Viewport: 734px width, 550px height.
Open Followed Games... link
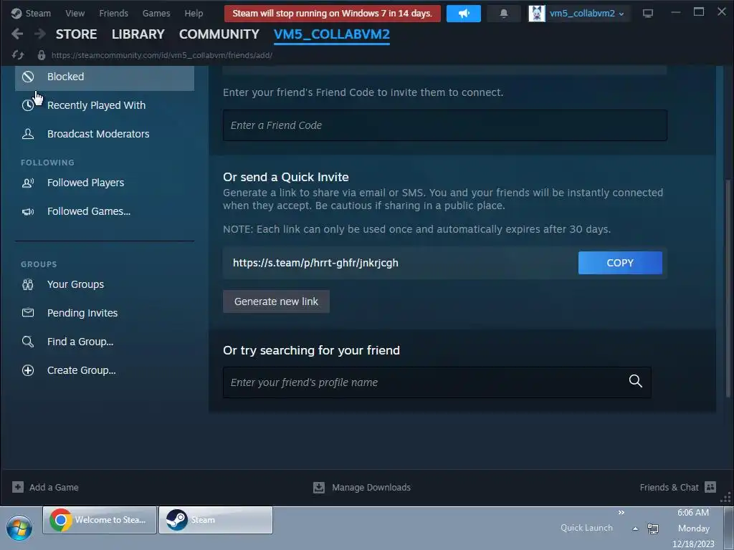(x=89, y=211)
